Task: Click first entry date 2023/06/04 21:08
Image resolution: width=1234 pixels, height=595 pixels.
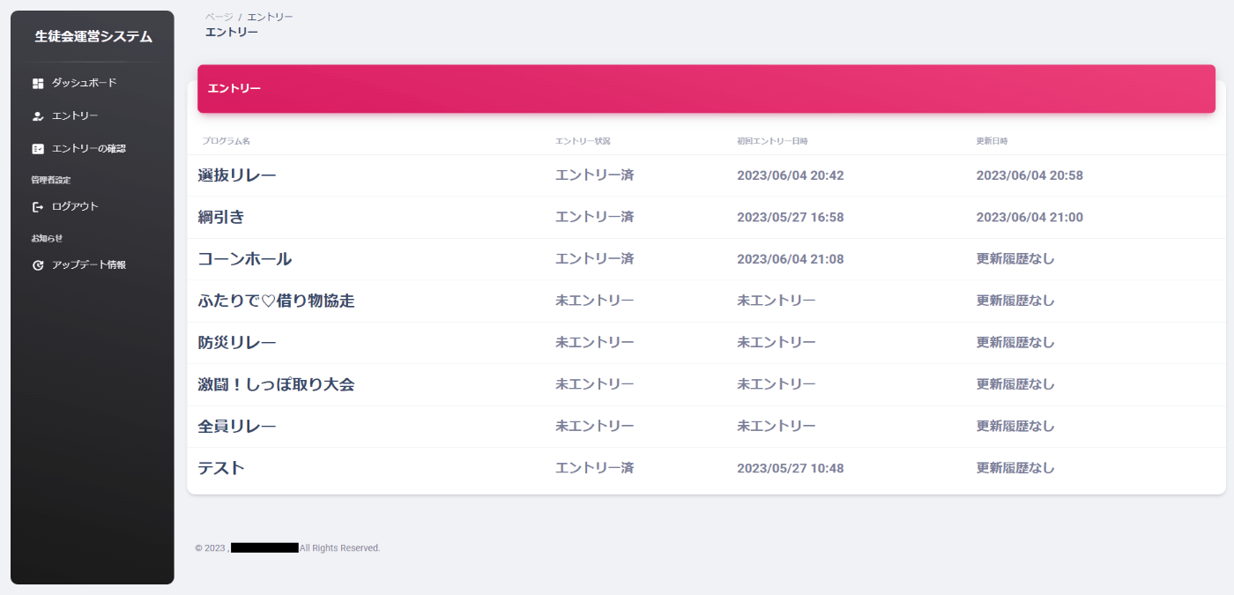Action: point(791,259)
